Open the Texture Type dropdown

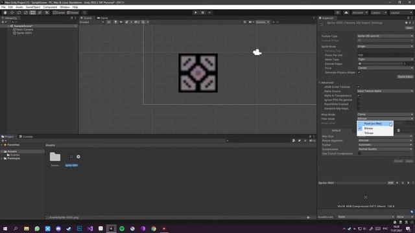click(x=385, y=36)
